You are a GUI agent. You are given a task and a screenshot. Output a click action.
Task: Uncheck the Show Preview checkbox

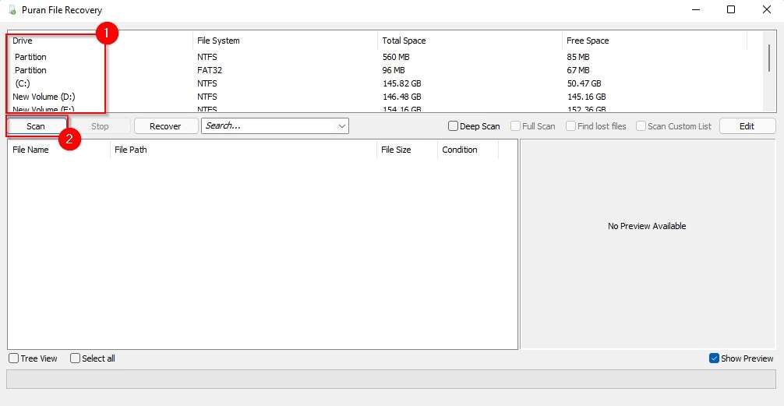coord(741,358)
